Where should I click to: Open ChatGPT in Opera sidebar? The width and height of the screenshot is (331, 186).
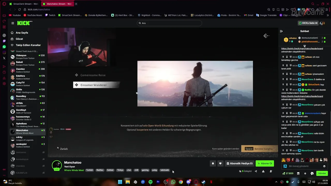(4, 35)
